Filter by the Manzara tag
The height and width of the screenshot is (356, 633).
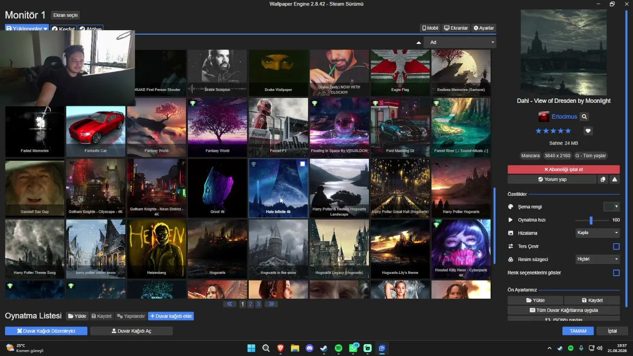point(531,156)
